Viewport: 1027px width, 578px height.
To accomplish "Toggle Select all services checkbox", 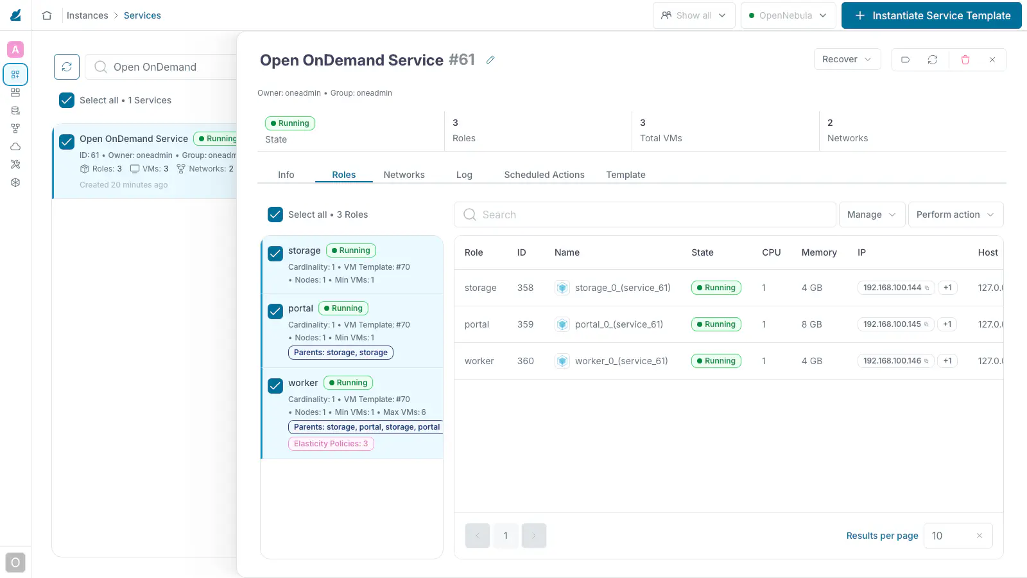I will 67,100.
